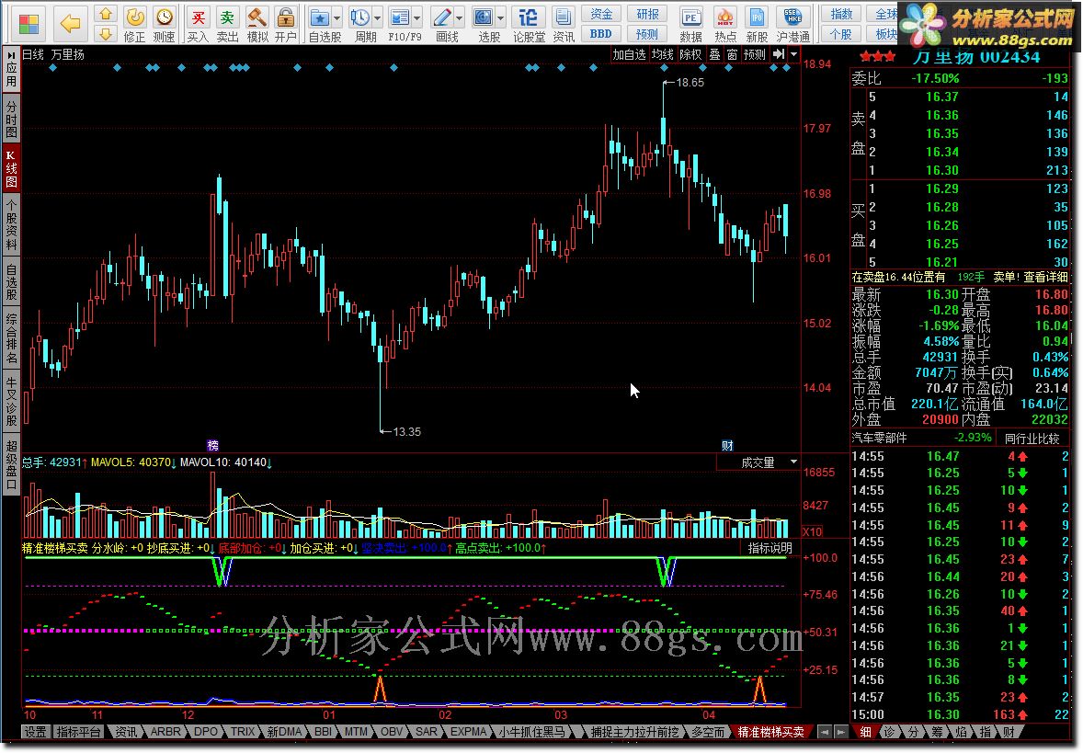Click the 指数 index button
The image size is (1083, 753).
click(840, 14)
